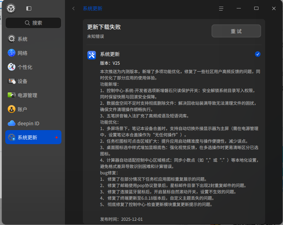The height and width of the screenshot is (225, 283).
Task: Click the 系统更新 breadcrumb title
Action: point(93,8)
